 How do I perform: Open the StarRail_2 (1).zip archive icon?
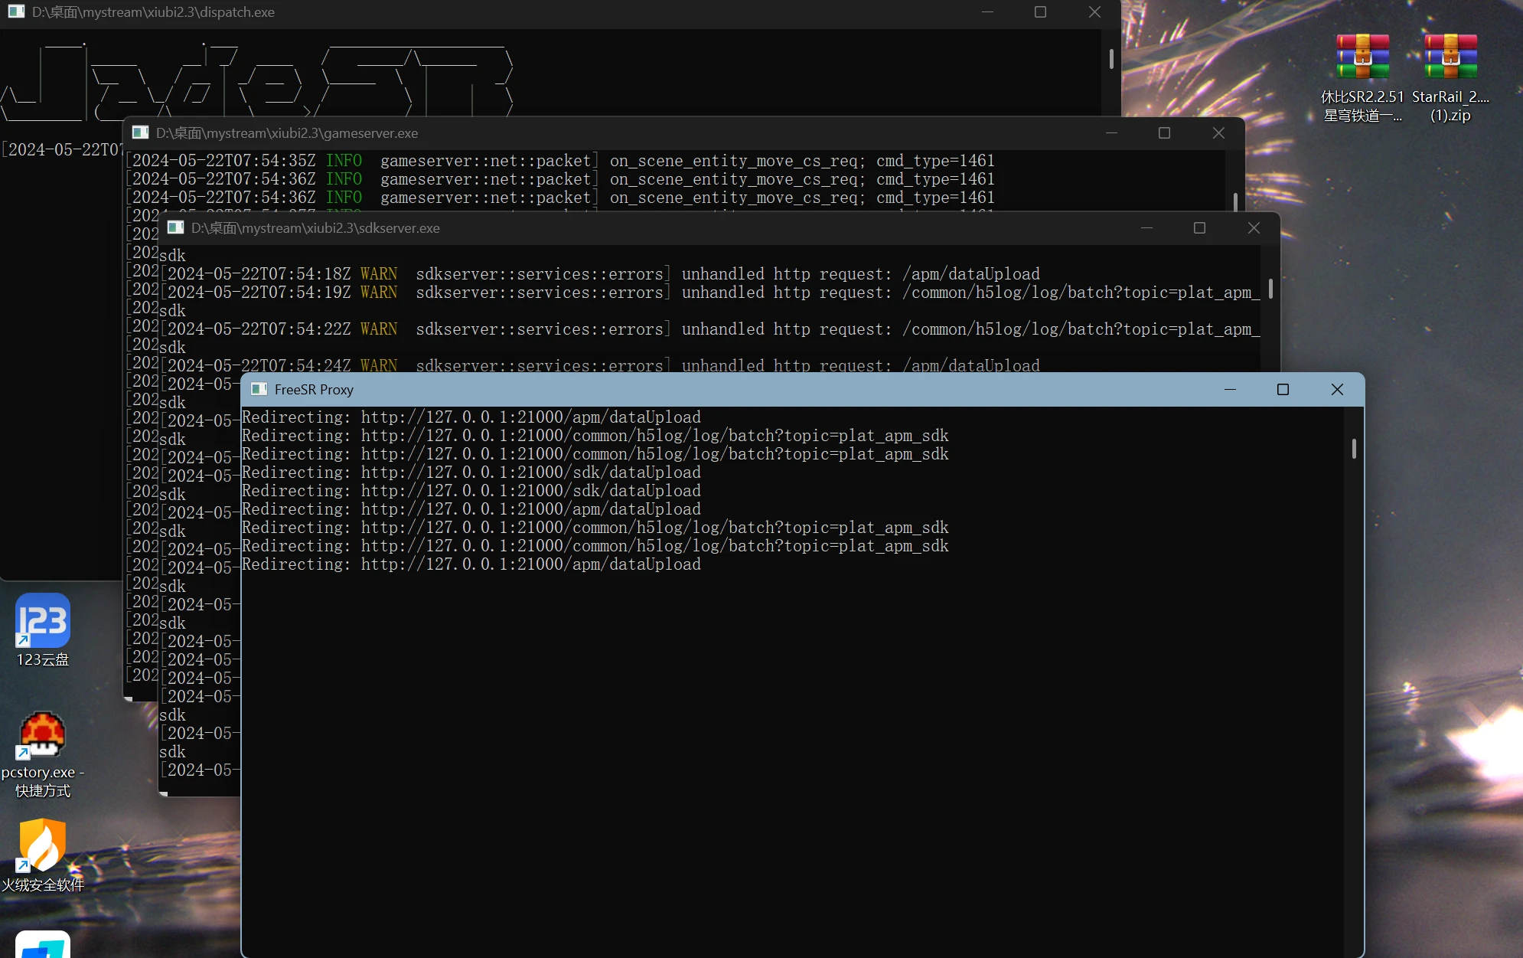tap(1450, 57)
